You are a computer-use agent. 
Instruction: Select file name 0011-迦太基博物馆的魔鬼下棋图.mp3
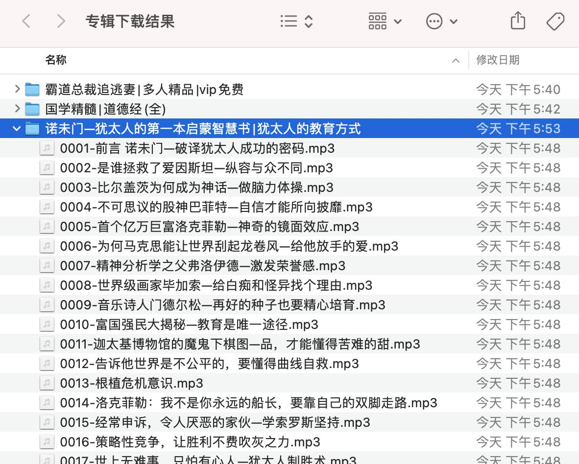[240, 344]
